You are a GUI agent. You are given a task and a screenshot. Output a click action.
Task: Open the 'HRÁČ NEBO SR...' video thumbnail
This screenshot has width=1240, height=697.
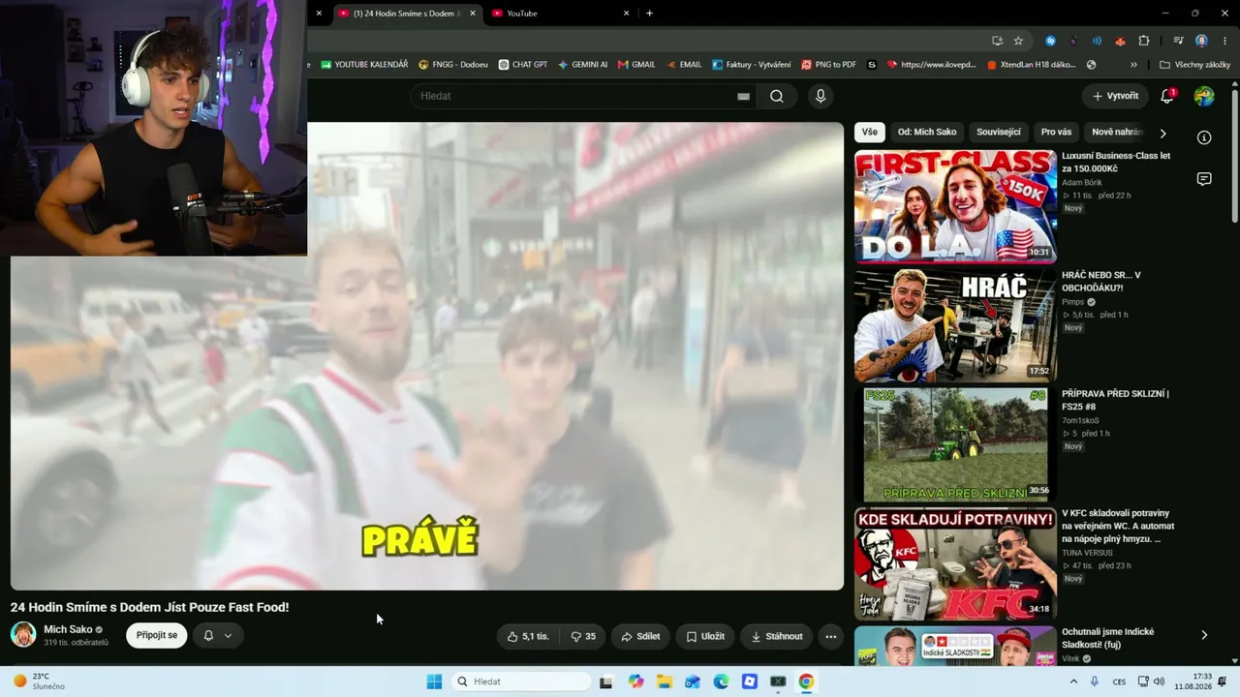[955, 325]
